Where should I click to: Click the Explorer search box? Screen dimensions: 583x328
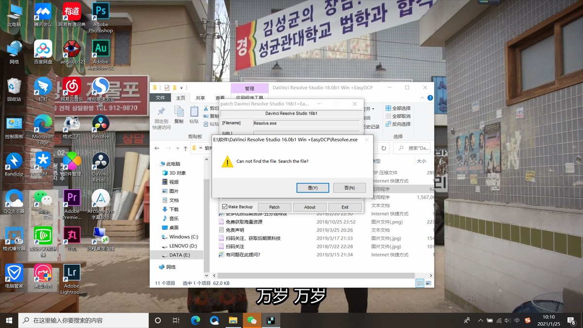(x=412, y=148)
